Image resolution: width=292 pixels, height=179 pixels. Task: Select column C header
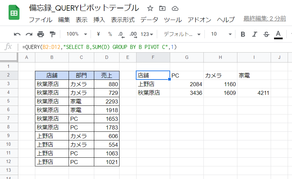(81, 57)
